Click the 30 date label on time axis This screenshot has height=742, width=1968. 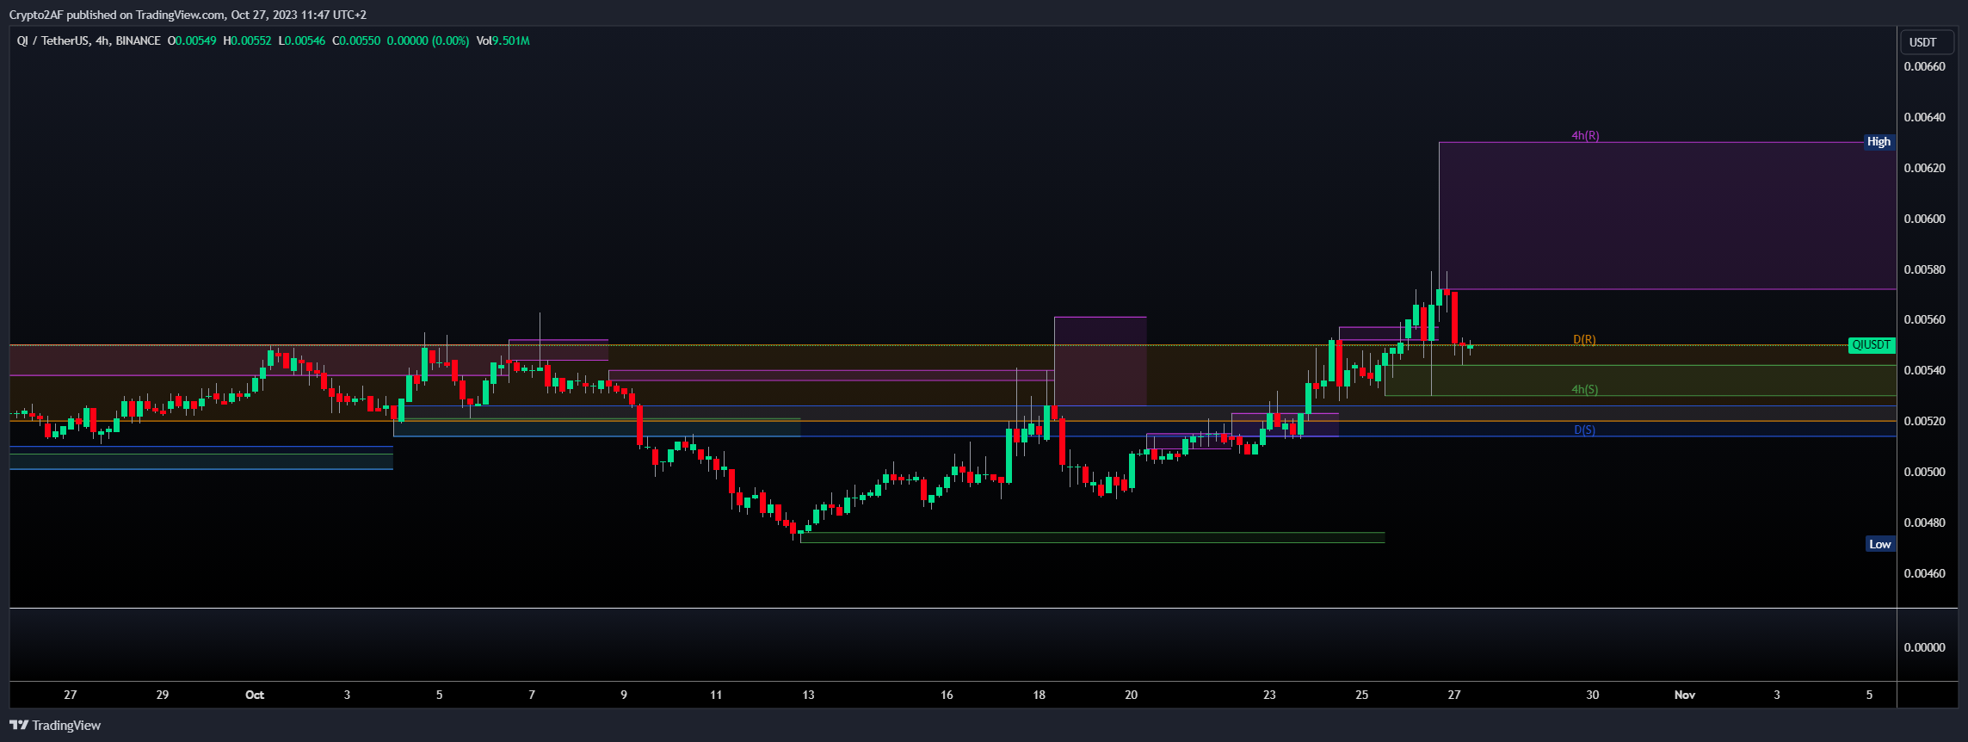1593,695
